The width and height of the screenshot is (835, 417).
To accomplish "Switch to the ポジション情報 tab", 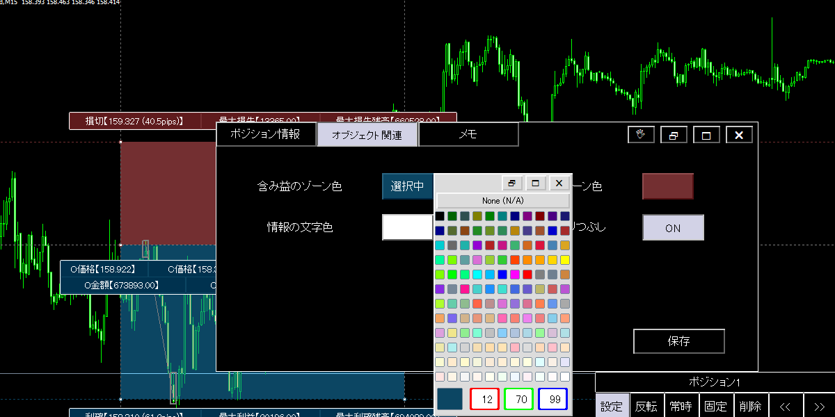I will coord(265,135).
